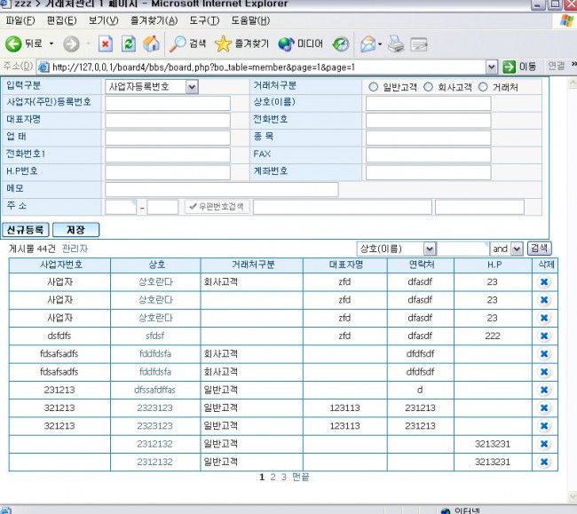Click the Stop page loading icon

click(105, 43)
